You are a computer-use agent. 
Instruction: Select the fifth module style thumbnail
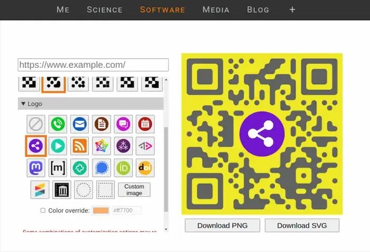(x=127, y=83)
